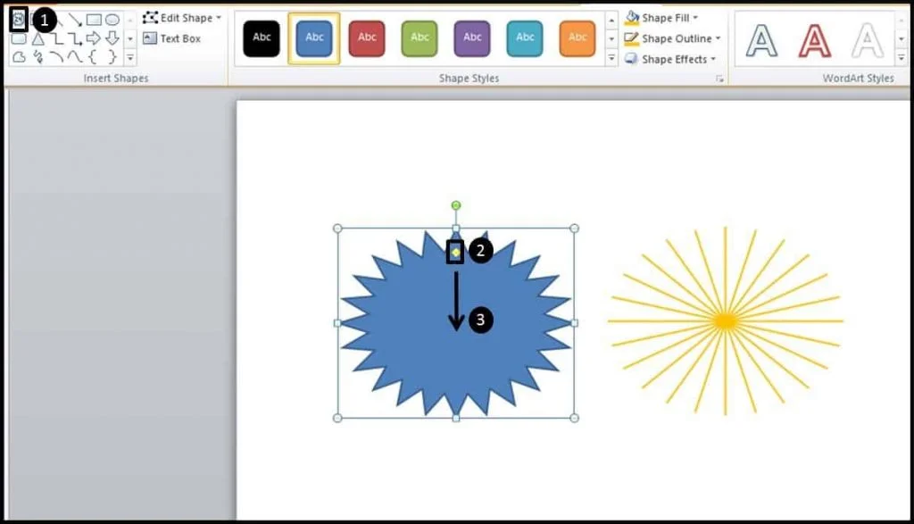Insert the down arrow block shape
The height and width of the screenshot is (524, 914).
click(112, 38)
